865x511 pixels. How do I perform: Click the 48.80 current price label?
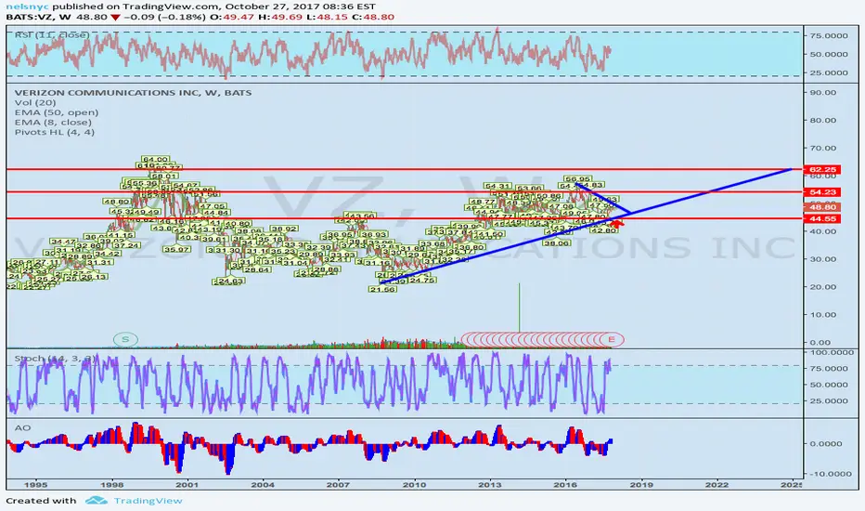coord(822,207)
